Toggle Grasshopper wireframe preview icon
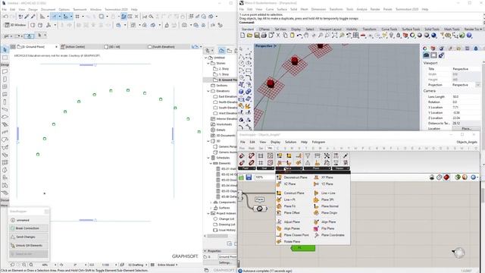Image resolution: width=485 pixels, height=273 pixels. (x=440, y=177)
